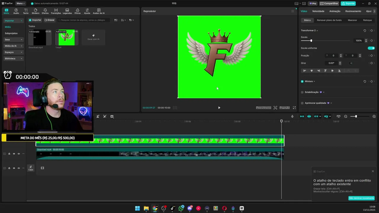Switch to the Rastreamento tab
379x213 pixels.
(x=353, y=11)
